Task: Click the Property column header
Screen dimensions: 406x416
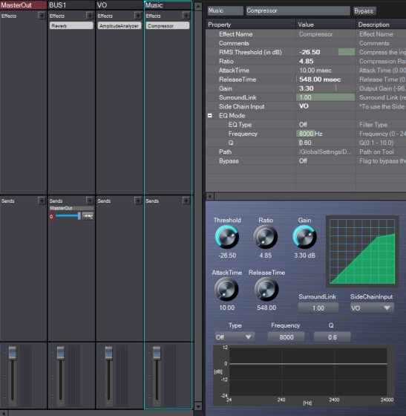Action: pyautogui.click(x=251, y=25)
